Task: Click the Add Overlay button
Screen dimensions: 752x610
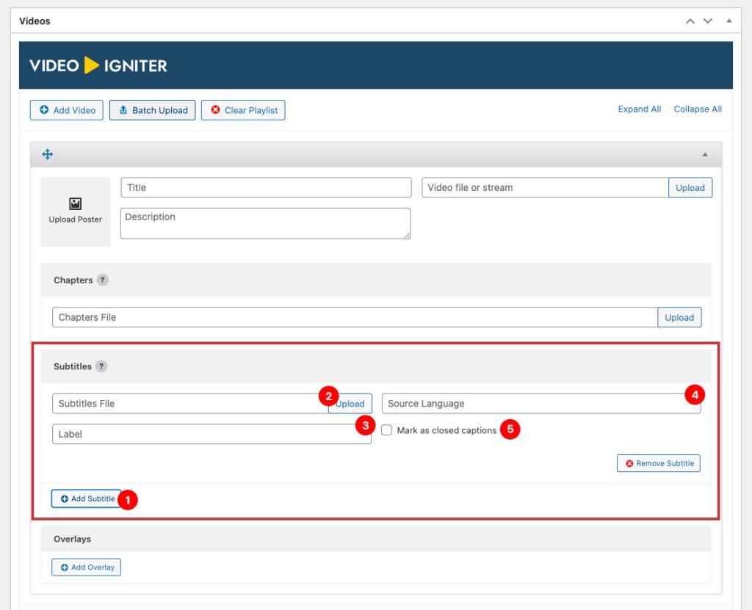Action: 86,567
